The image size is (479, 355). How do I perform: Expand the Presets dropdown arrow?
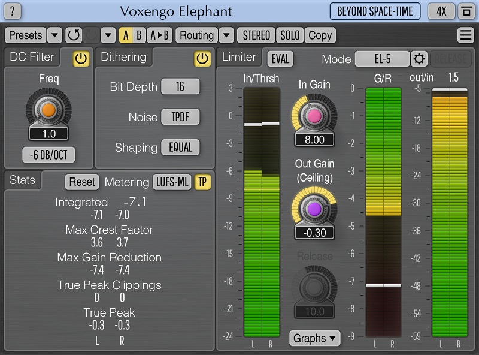[54, 35]
